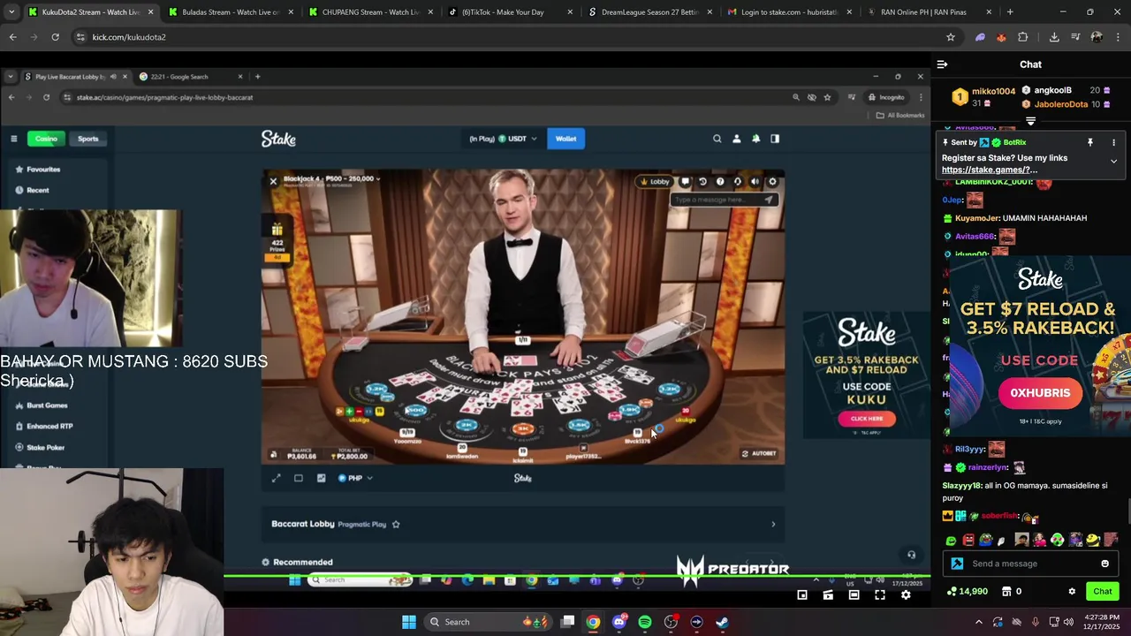
Task: Open blackjack game settings gear
Action: [x=772, y=182]
